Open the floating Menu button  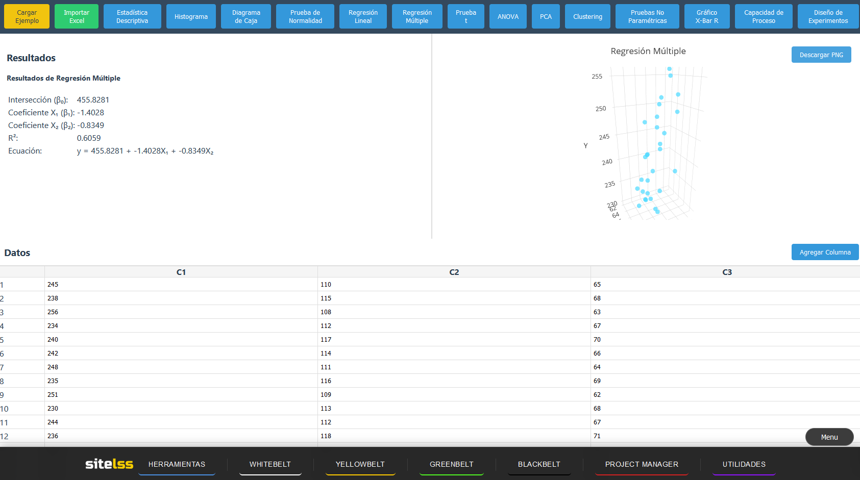[x=829, y=437]
